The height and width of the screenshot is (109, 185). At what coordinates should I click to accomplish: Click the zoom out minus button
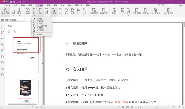pos(146,107)
